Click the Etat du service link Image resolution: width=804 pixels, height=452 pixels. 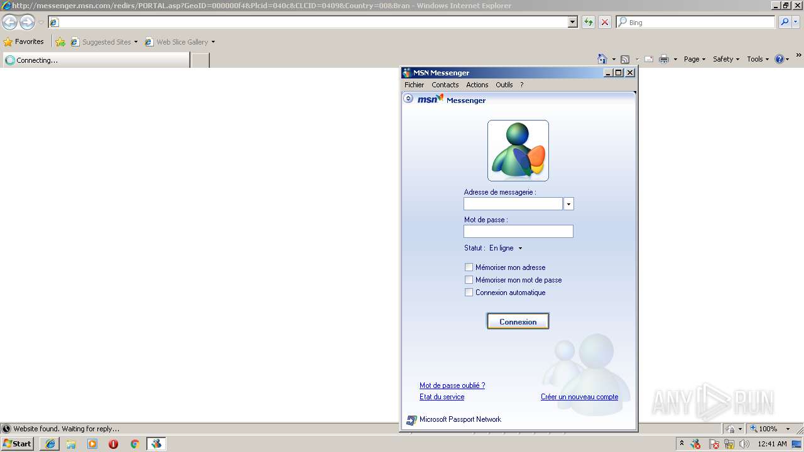[x=442, y=397]
